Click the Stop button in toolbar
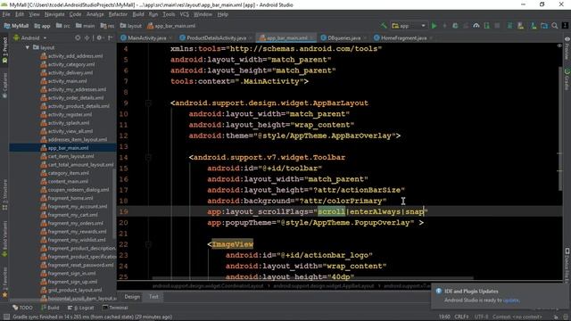This screenshot has width=571, height=321. [497, 26]
